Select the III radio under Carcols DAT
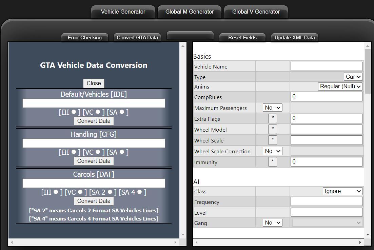The height and width of the screenshot is (250, 374). pos(56,192)
